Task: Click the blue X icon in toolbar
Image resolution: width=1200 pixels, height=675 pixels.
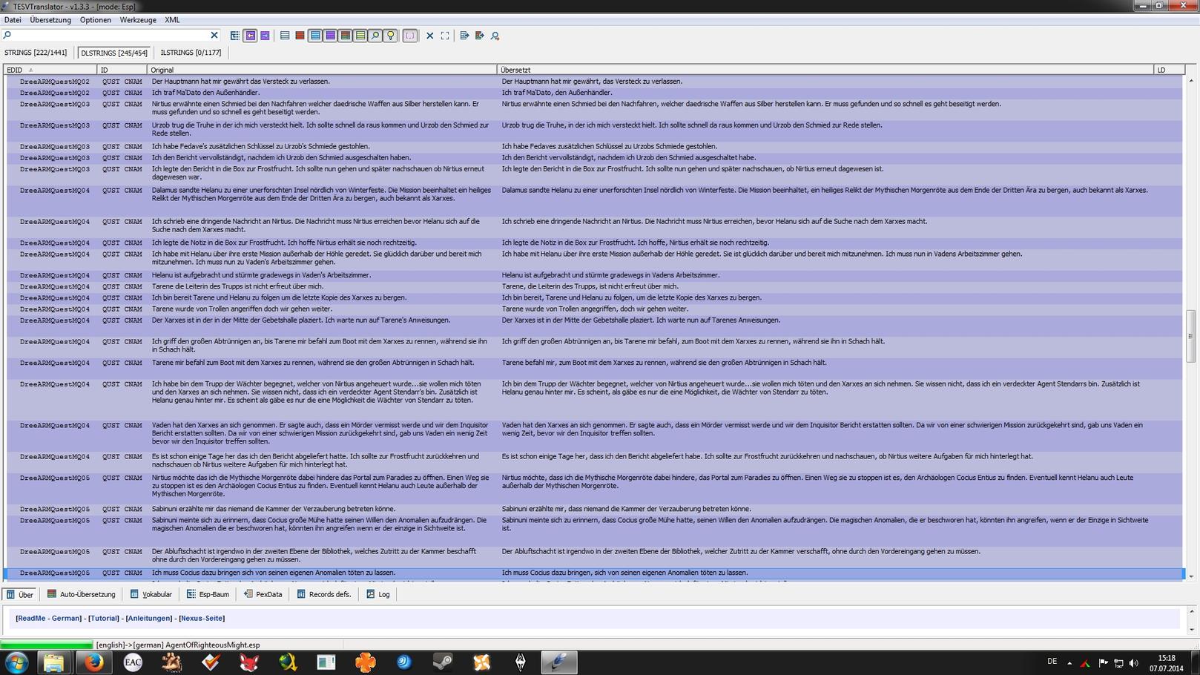Action: click(x=429, y=36)
